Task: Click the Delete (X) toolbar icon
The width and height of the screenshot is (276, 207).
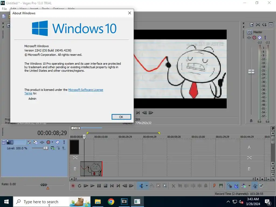Action: click(x=173, y=186)
